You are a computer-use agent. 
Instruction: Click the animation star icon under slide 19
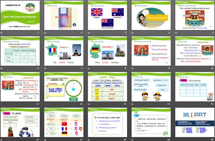coord(133,140)
